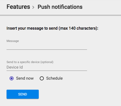Click the Device Id placeholder text
The width and height of the screenshot is (121, 106).
pyautogui.click(x=15, y=67)
